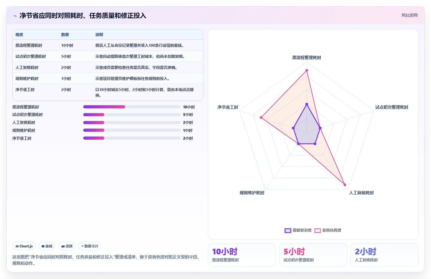431x279 pixels.
Task: Click the 原始复杂度 legend color box
Action: (288, 230)
